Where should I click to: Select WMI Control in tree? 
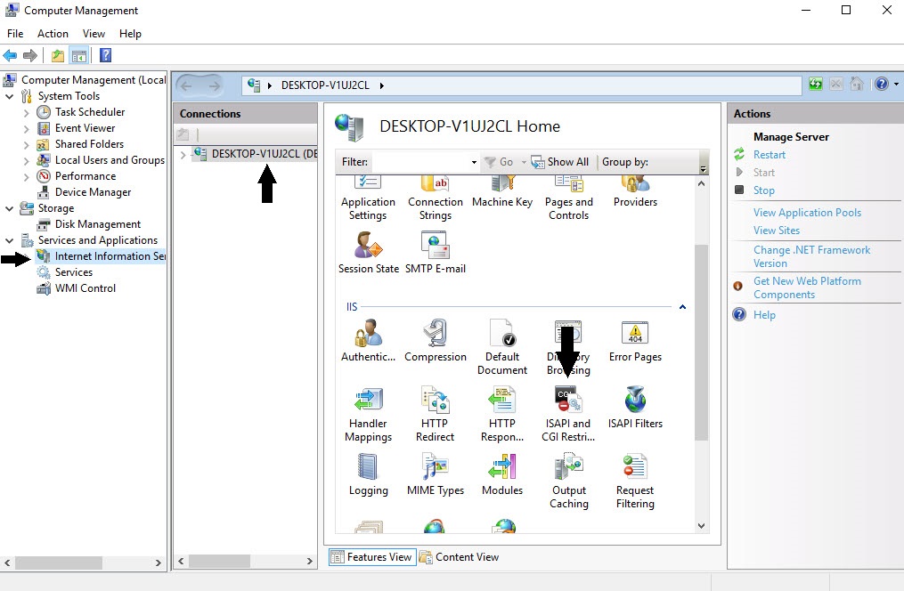click(85, 288)
